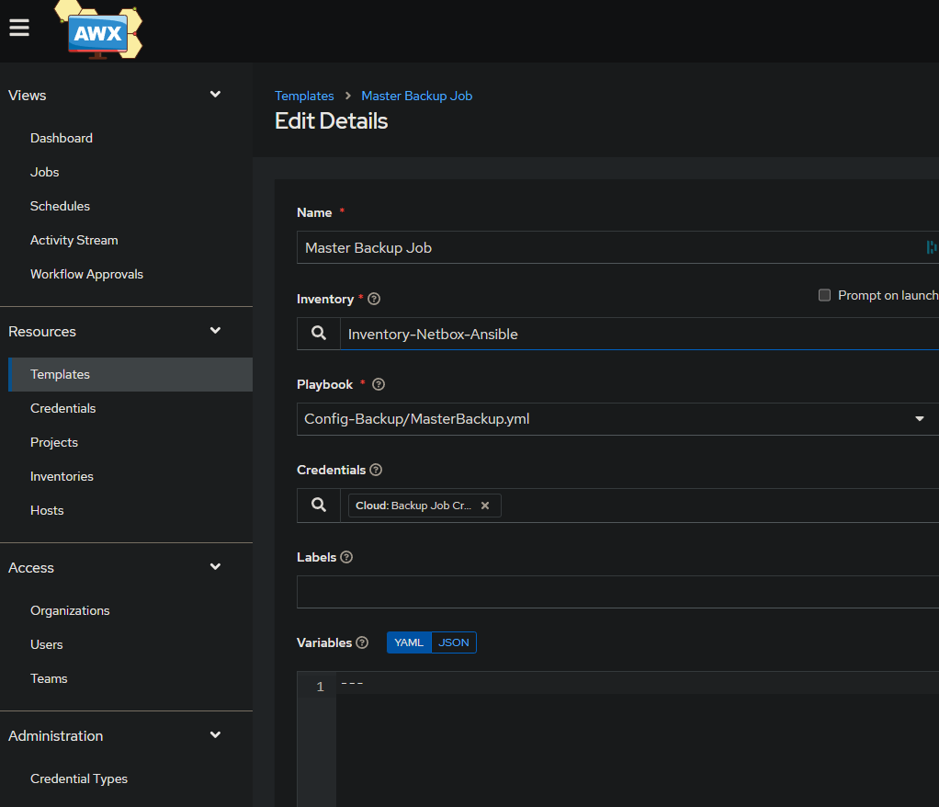
Task: Open Teams in sidebar
Action: tap(49, 679)
